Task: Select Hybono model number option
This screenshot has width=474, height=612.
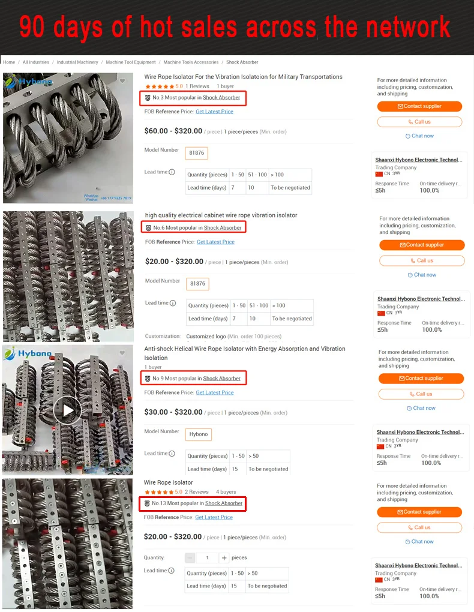Action: [x=199, y=434]
